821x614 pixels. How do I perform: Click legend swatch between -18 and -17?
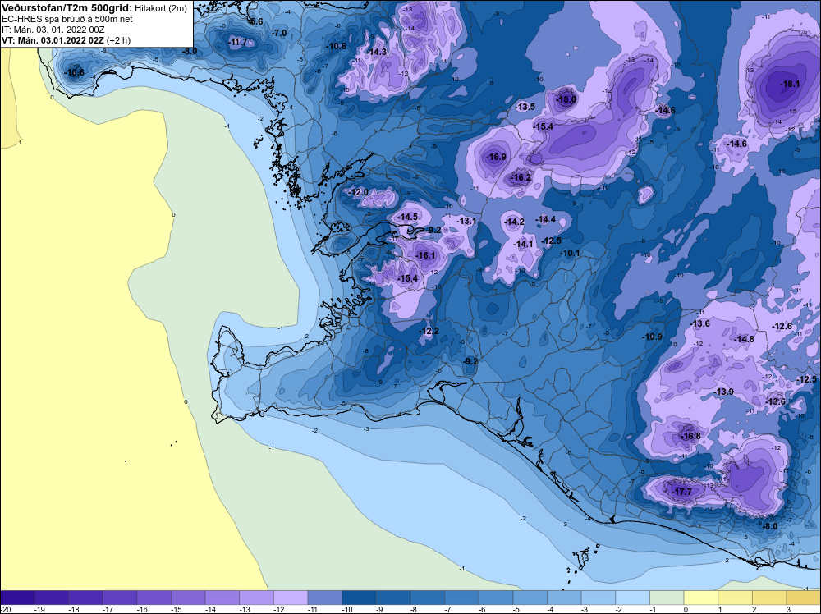[85, 598]
